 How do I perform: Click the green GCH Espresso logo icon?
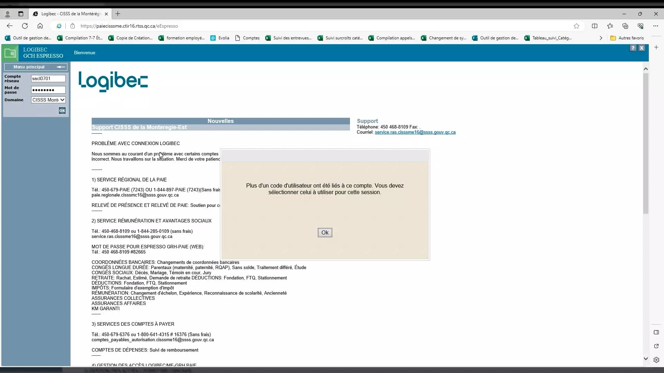tap(10, 53)
